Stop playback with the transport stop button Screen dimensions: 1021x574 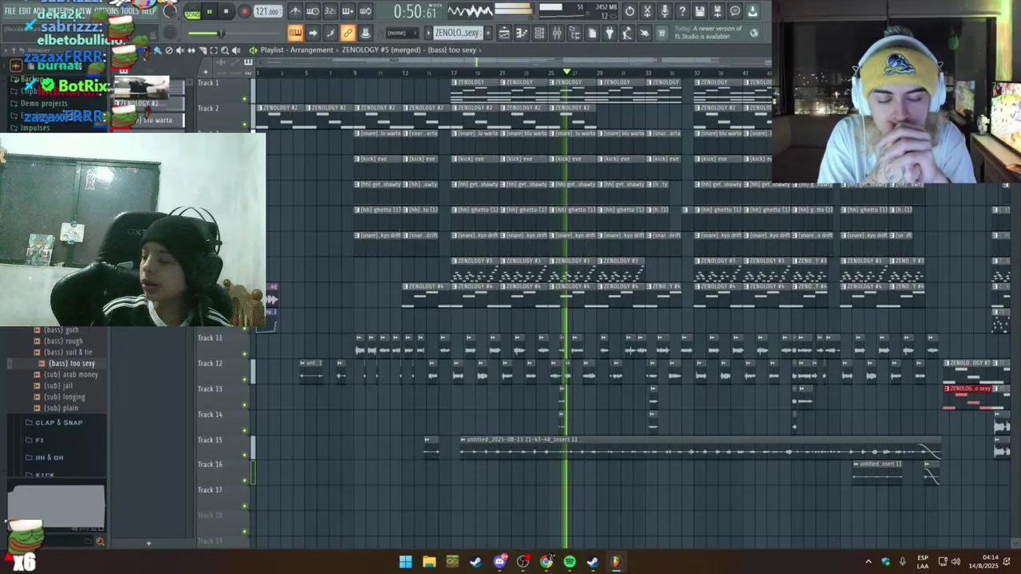click(x=227, y=12)
